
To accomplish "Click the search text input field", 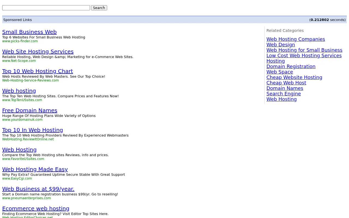I will pyautogui.click(x=46, y=8).
